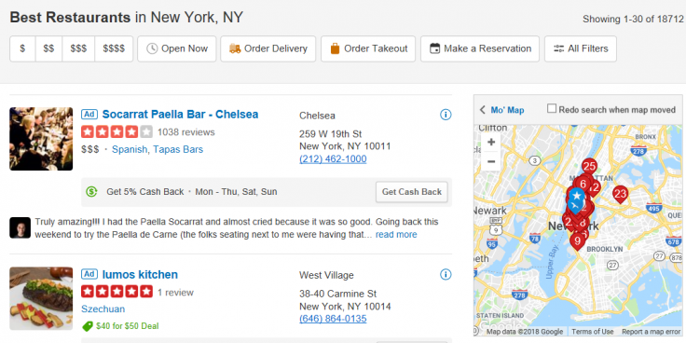Toggle the Open Now filter
Viewport: 686px width, 343px height.
coord(177,49)
